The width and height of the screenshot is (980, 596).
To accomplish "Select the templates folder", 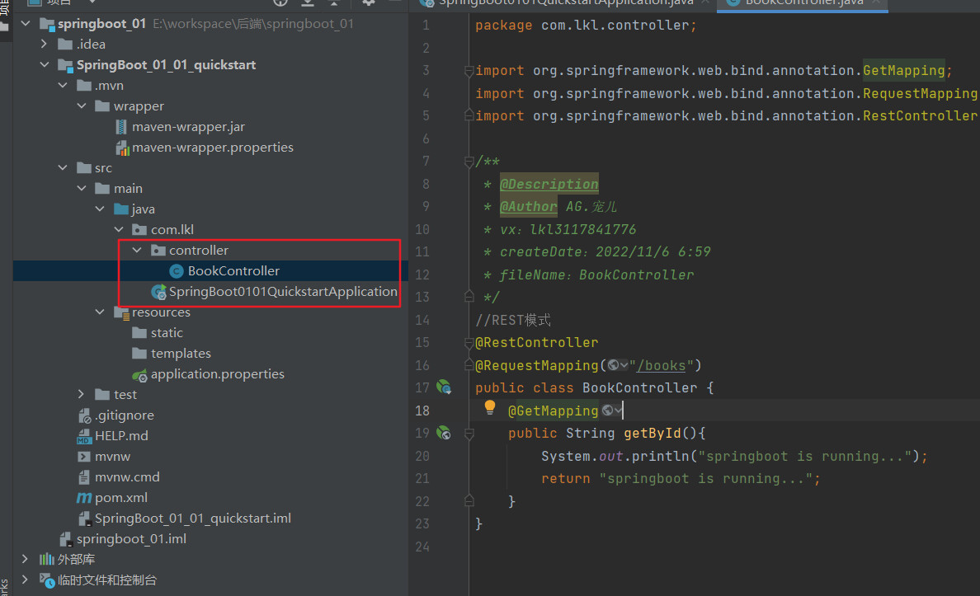I will pos(181,354).
